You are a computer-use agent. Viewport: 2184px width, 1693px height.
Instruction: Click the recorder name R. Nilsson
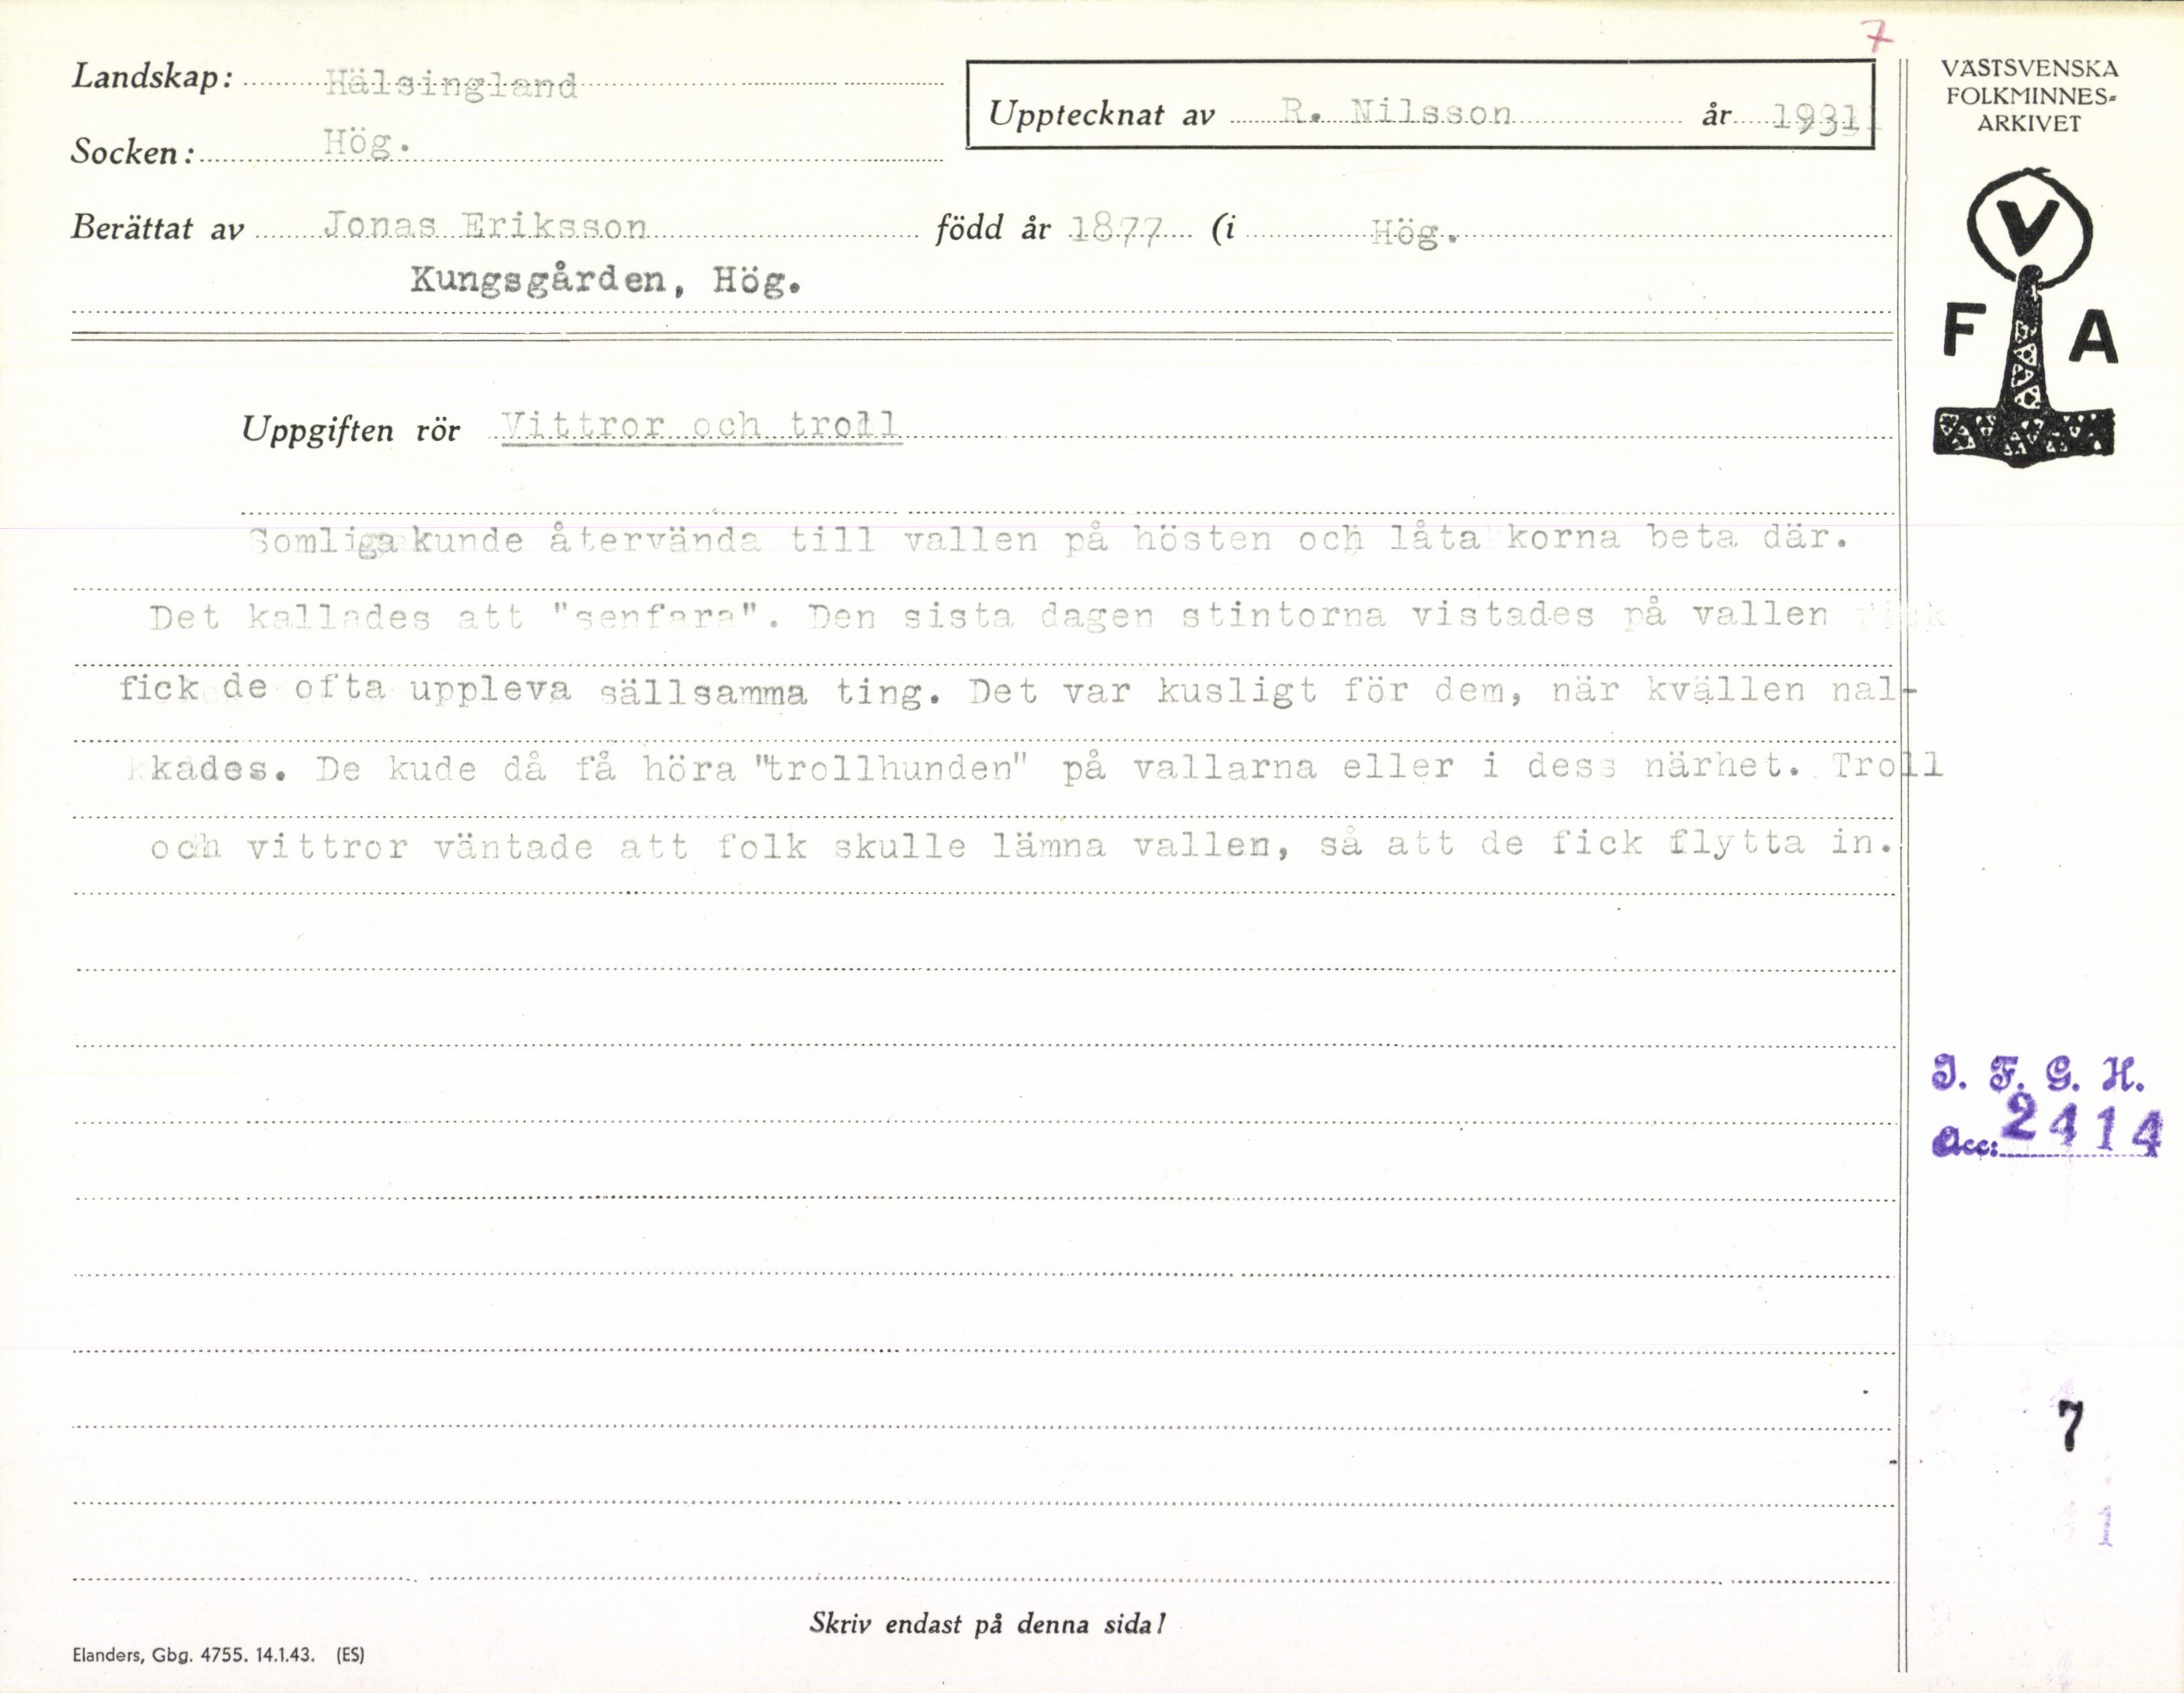click(1397, 112)
